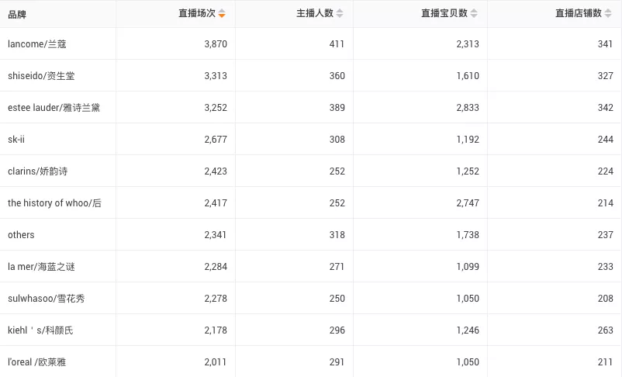Click the others brand row
The width and height of the screenshot is (622, 377).
click(x=311, y=234)
